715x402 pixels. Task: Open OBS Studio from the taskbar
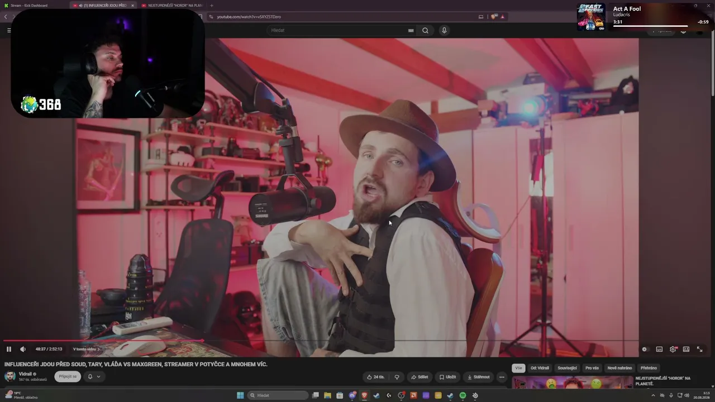(401, 395)
